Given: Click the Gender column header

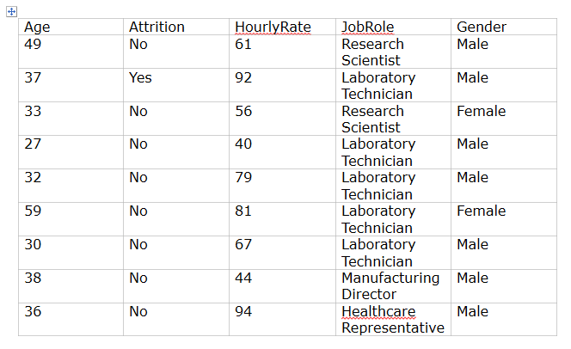Looking at the screenshot, I should (x=481, y=27).
